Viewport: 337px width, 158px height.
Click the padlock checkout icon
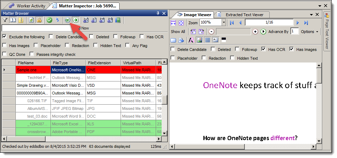[39, 20]
